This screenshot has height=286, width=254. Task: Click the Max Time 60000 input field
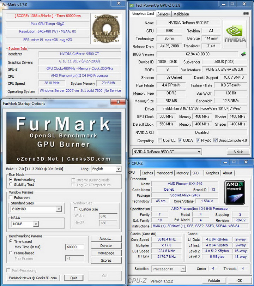[75, 247]
